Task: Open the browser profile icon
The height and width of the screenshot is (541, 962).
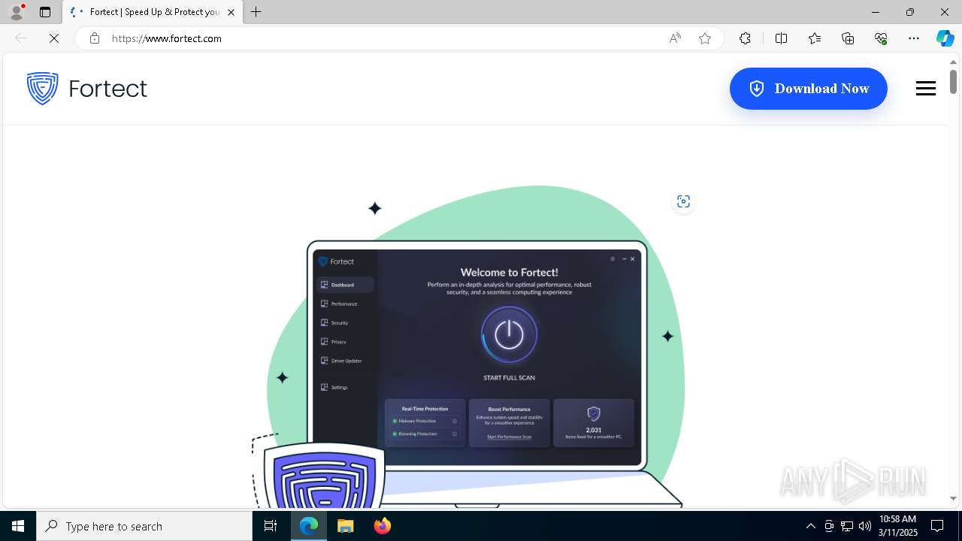Action: pyautogui.click(x=16, y=12)
